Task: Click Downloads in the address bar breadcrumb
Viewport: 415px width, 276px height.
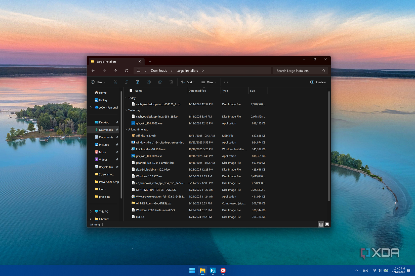Action: [159, 71]
